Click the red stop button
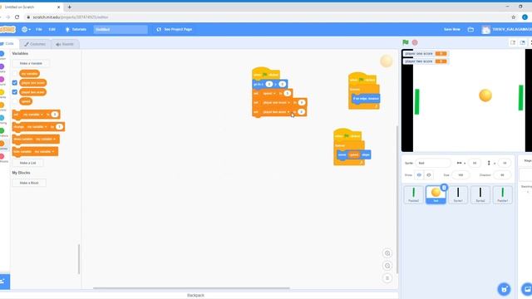This screenshot has width=532, height=299. 415,42
